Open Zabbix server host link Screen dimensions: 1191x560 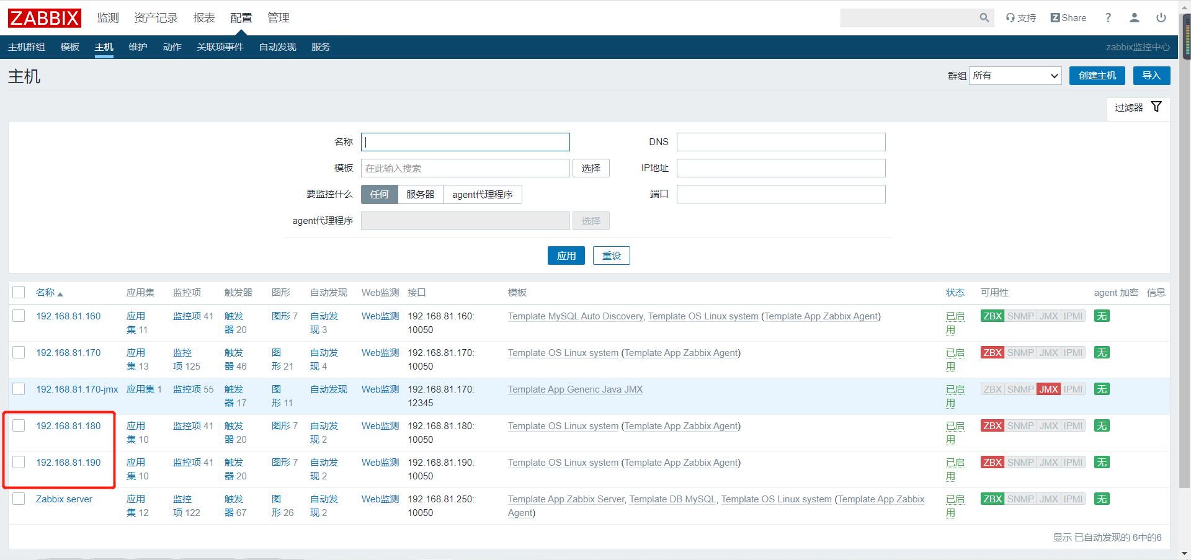64,499
